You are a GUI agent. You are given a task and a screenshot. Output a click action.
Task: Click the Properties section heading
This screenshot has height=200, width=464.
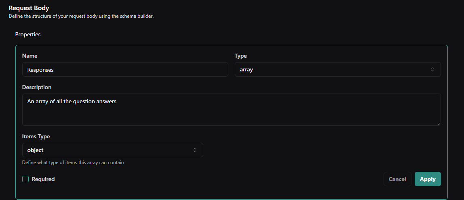(28, 34)
